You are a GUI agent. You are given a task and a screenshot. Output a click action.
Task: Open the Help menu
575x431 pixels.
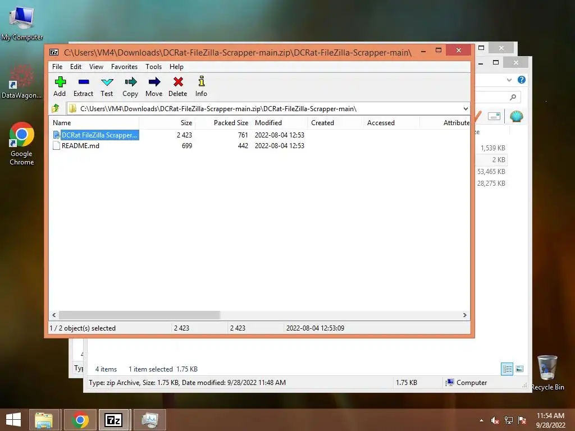(176, 67)
